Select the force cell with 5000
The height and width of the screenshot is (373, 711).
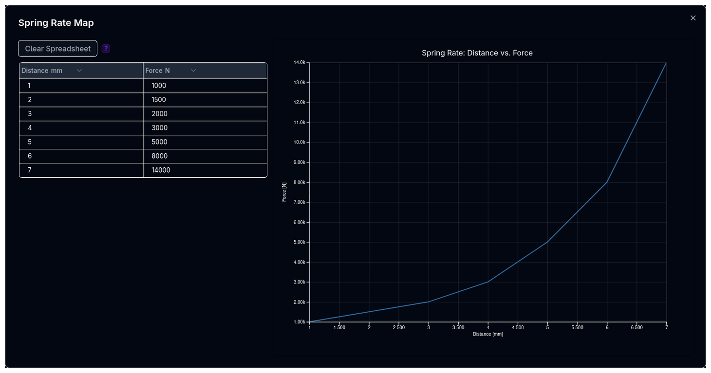tap(205, 142)
